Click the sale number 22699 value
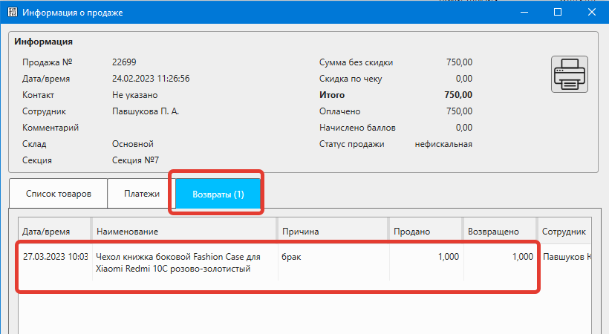 124,62
